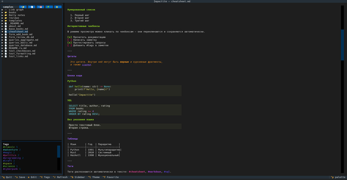The height and width of the screenshot is (180, 347).
Task: Click the Link graph icon in tree
Action: pos(6,10)
